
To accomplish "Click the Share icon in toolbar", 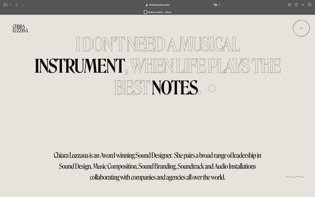I will (x=296, y=4).
